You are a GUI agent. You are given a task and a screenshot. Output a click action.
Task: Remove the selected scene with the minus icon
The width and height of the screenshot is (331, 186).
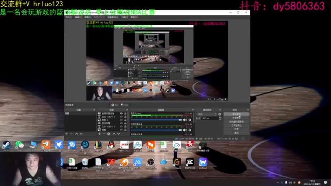coord(71,134)
